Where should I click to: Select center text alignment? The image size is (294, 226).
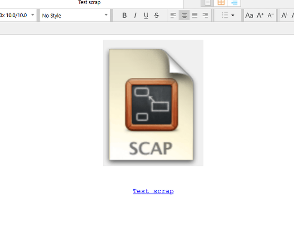tap(184, 15)
